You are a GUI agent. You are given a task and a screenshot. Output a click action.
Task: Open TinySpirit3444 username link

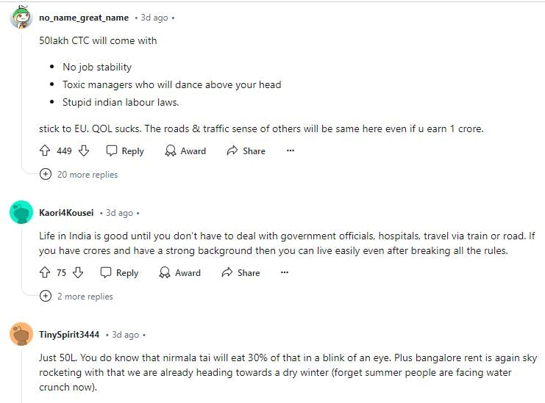69,335
